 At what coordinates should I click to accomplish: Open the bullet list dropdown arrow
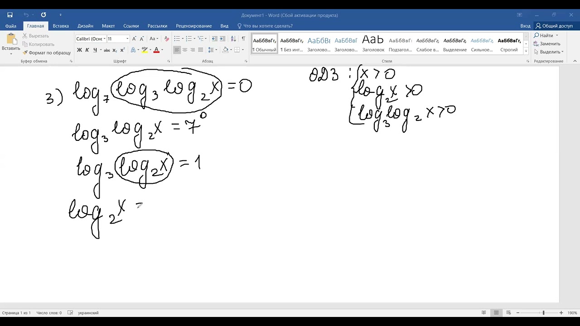tap(183, 39)
